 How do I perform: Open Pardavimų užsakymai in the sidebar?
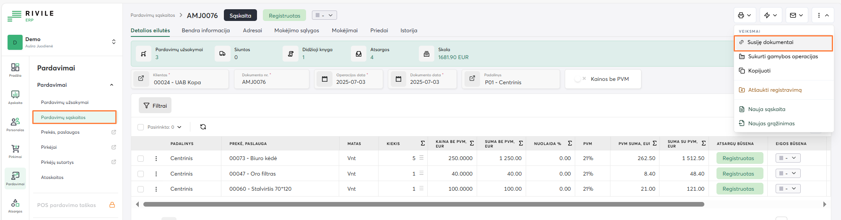click(65, 102)
